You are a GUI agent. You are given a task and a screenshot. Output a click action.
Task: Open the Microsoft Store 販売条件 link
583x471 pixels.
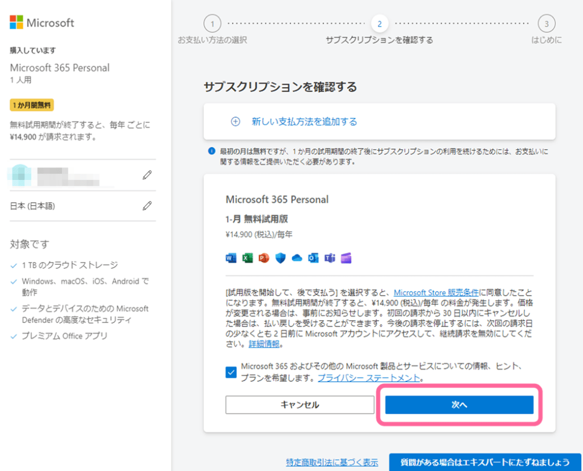436,292
